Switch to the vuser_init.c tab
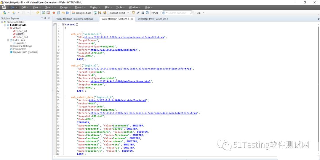This screenshot has height=160, width=320. [x=153, y=19]
